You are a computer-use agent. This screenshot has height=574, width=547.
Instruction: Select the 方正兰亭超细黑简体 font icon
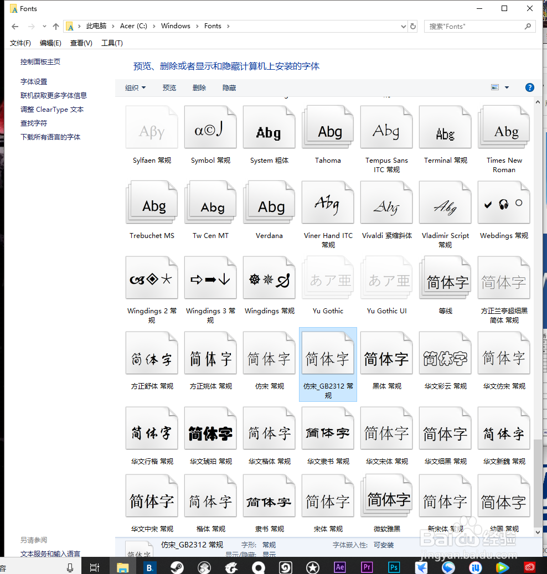pos(504,277)
